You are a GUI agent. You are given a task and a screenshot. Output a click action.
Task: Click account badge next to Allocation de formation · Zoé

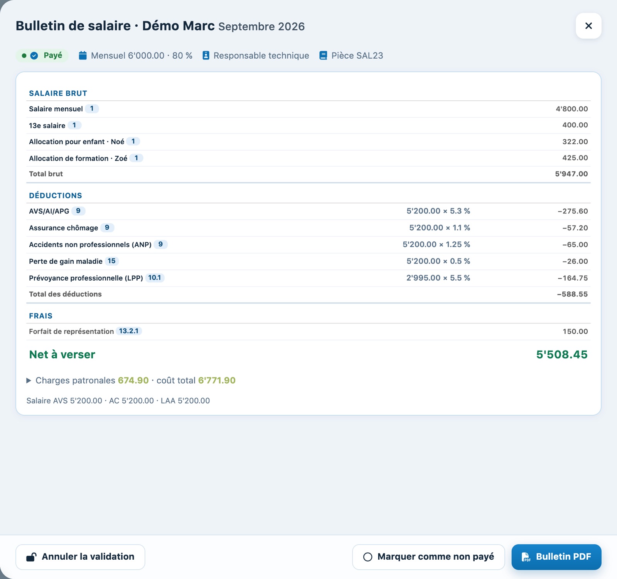click(x=136, y=158)
